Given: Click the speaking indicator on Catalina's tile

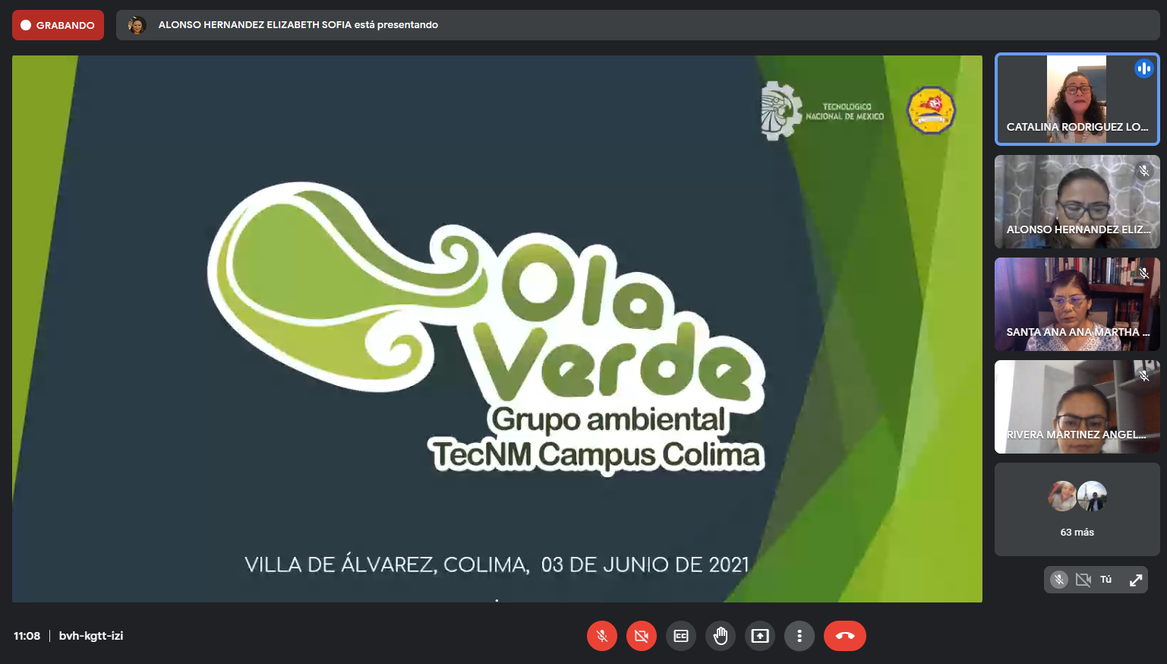Looking at the screenshot, I should pyautogui.click(x=1143, y=68).
